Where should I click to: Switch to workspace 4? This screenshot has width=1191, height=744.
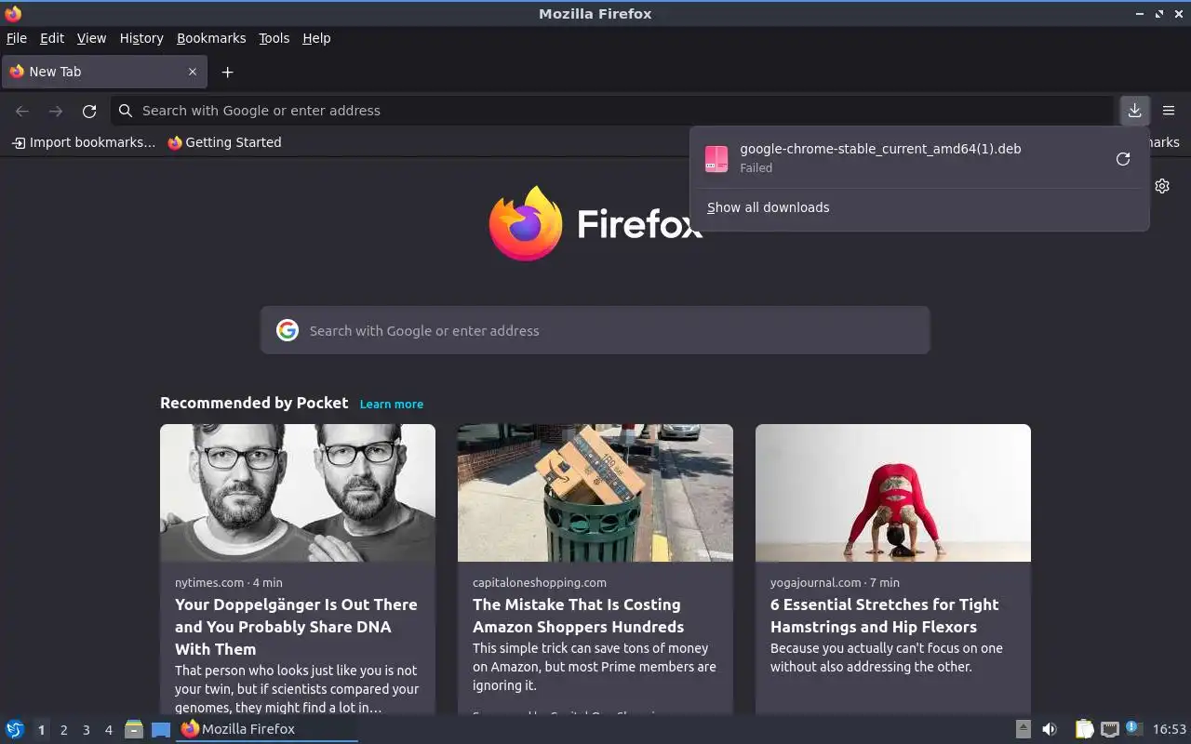point(108,730)
